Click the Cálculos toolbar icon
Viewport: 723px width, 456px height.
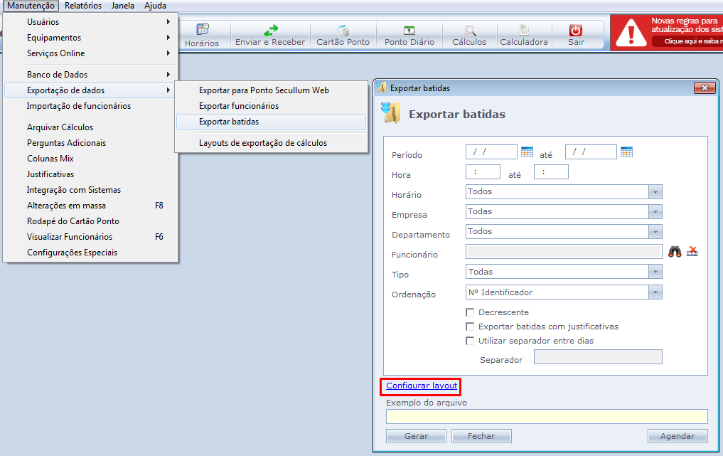click(x=469, y=31)
